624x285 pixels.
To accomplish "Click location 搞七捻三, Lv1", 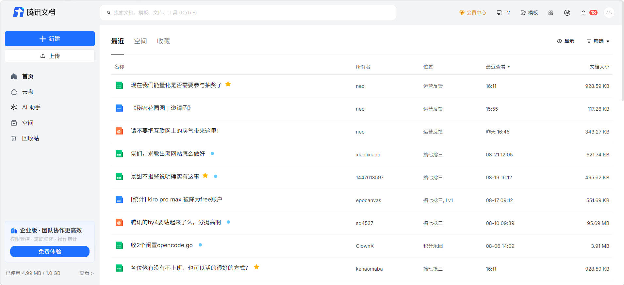I will click(x=438, y=200).
